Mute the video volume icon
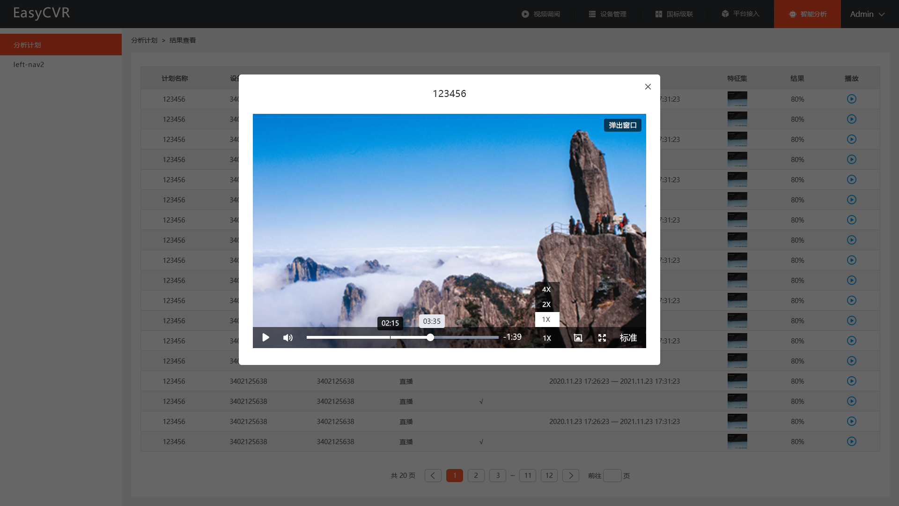The width and height of the screenshot is (899, 506). coord(287,338)
